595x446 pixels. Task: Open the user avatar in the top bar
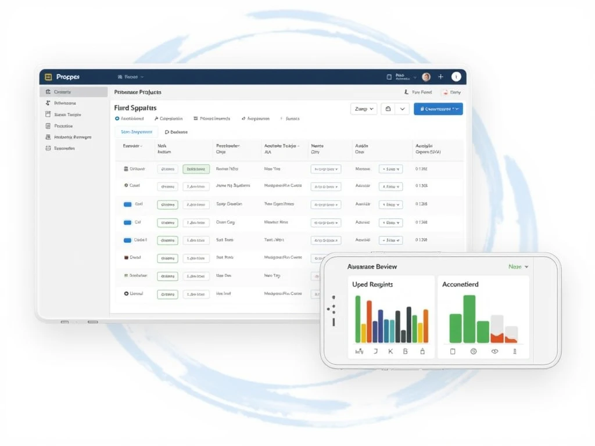tap(426, 77)
